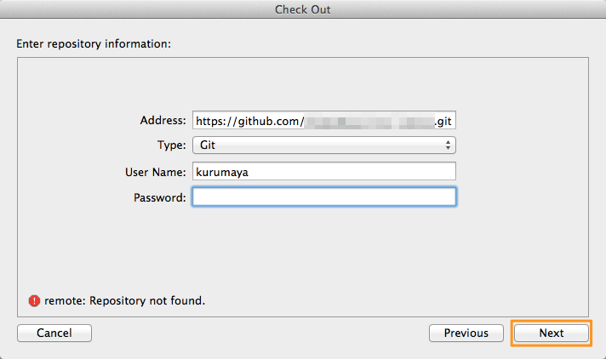Image resolution: width=606 pixels, height=359 pixels.
Task: Click the 'https://github.com/' text in Address
Action: (x=249, y=121)
